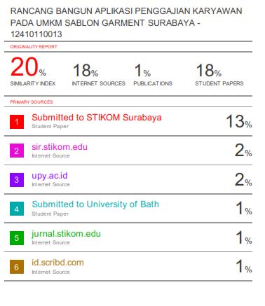Click the teal source number 4 box
The width and height of the screenshot is (265, 306).
(x=17, y=209)
